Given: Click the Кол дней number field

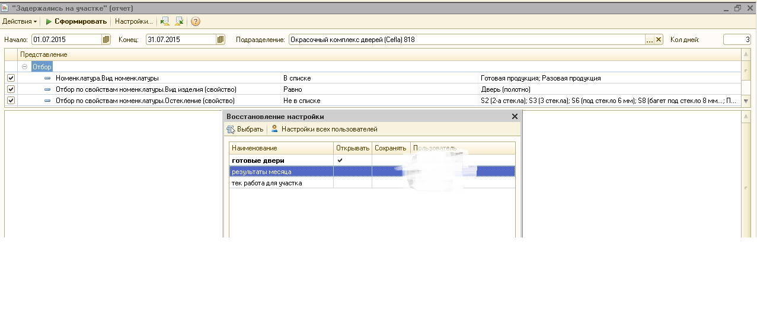Looking at the screenshot, I should coord(737,40).
